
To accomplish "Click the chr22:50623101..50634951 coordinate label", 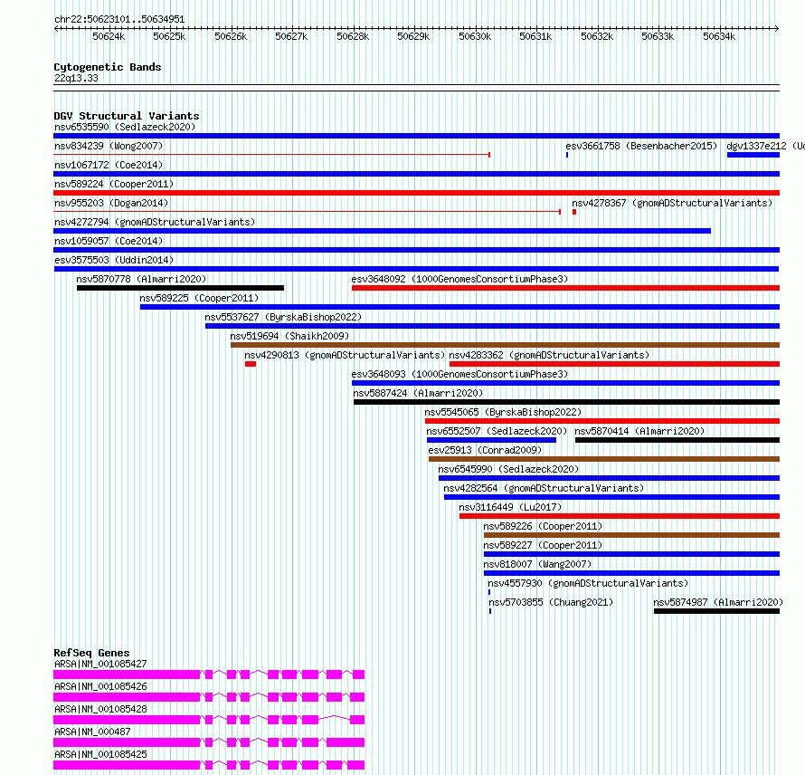I will [x=119, y=19].
